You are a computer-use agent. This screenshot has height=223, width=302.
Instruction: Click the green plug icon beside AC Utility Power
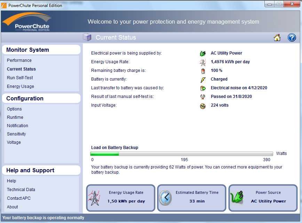pyautogui.click(x=202, y=53)
